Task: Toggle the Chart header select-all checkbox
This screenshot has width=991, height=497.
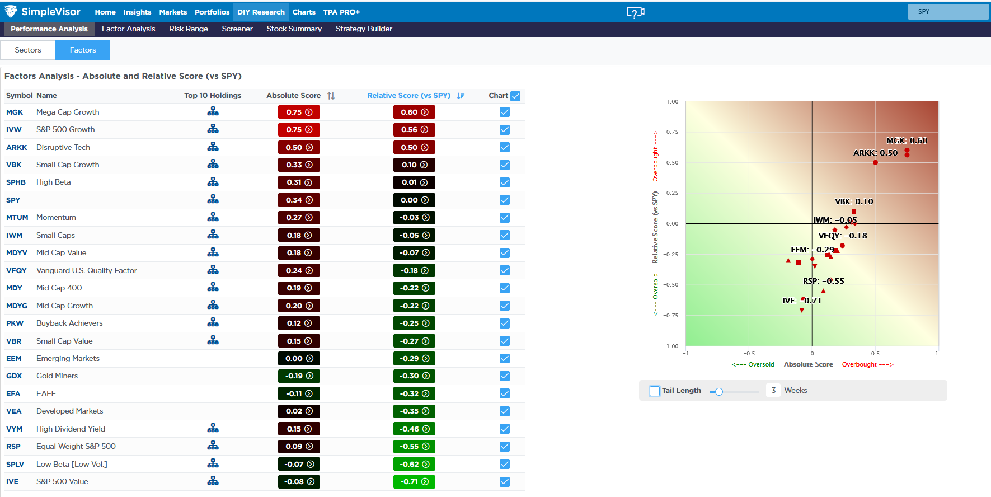Action: point(516,96)
